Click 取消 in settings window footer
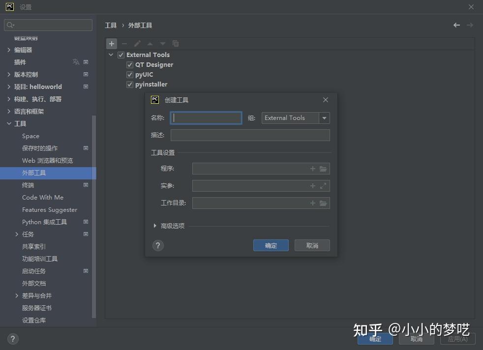483x350 pixels. [x=417, y=339]
